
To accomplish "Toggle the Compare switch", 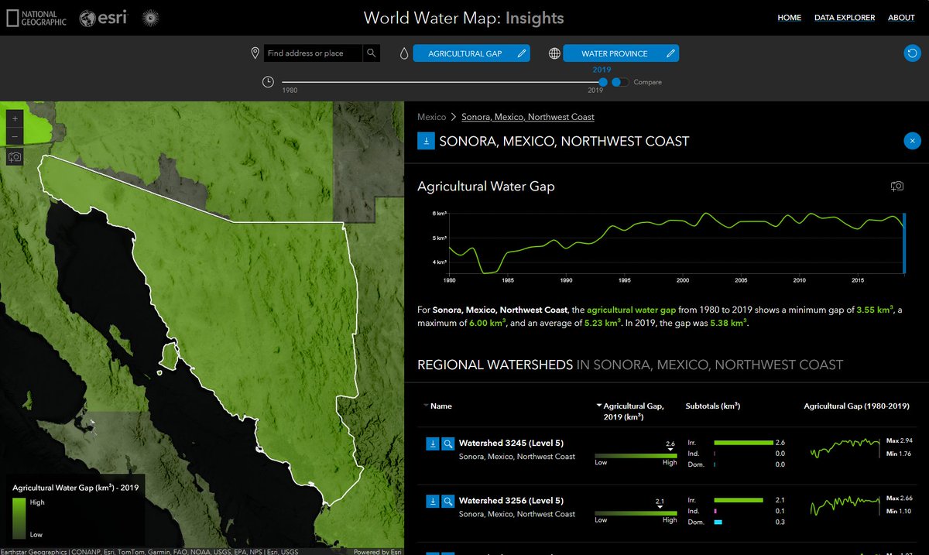I will 620,82.
